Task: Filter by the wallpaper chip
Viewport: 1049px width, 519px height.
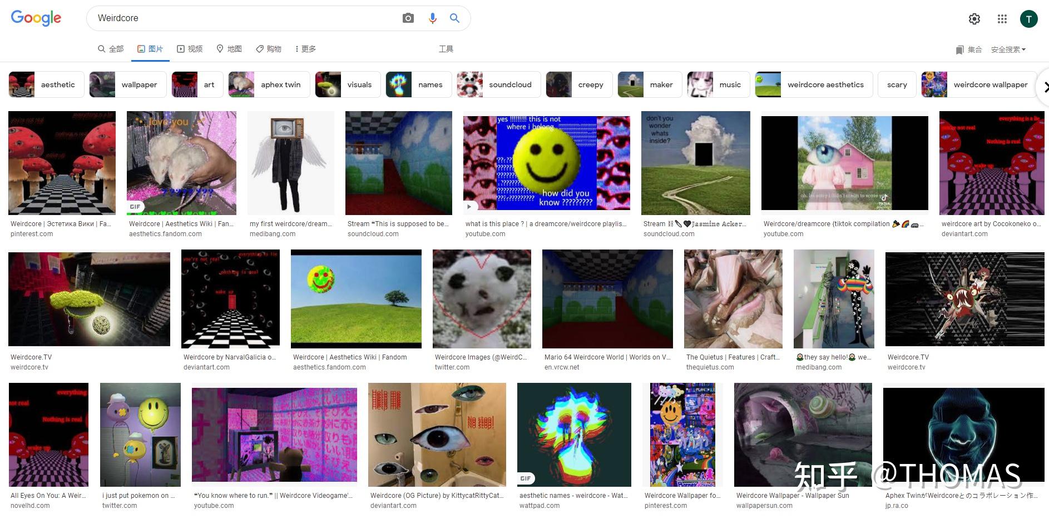Action: coord(127,84)
